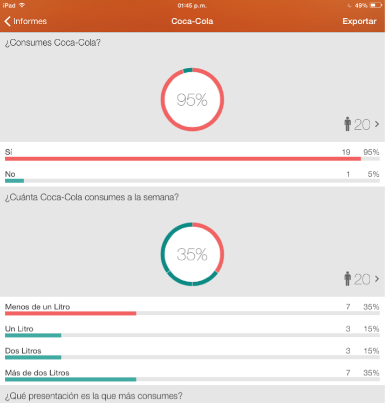
Task: Tap the respondent person icon in weekly consumption question
Action: (347, 279)
